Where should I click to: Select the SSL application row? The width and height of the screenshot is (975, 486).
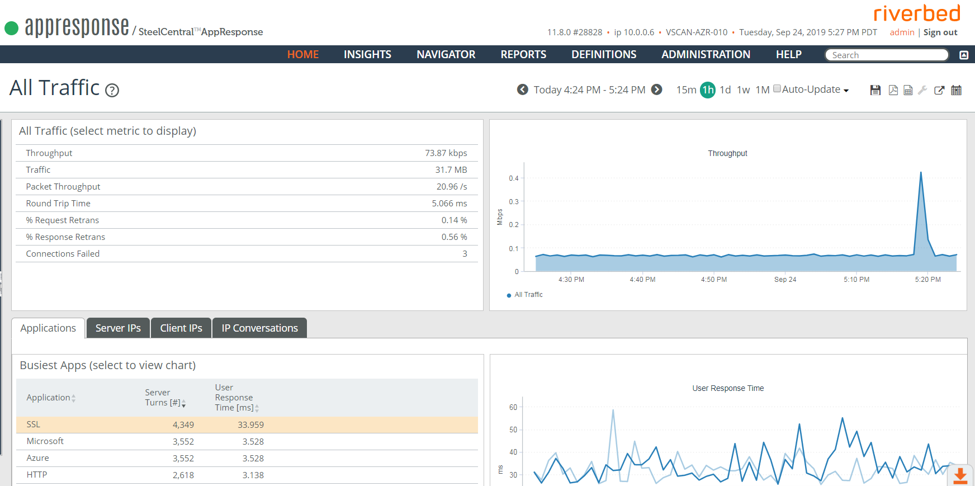click(x=247, y=425)
